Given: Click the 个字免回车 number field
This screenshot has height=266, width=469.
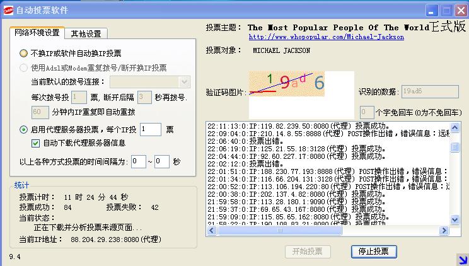Looking at the screenshot, I should 367,112.
